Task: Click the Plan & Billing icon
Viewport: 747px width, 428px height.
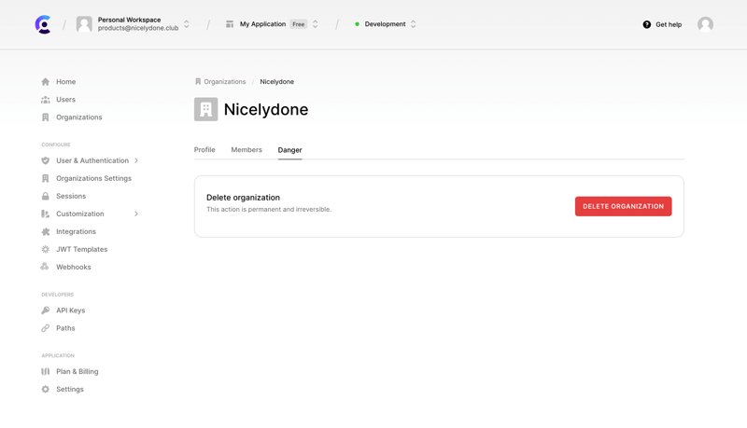Action: pyautogui.click(x=45, y=371)
